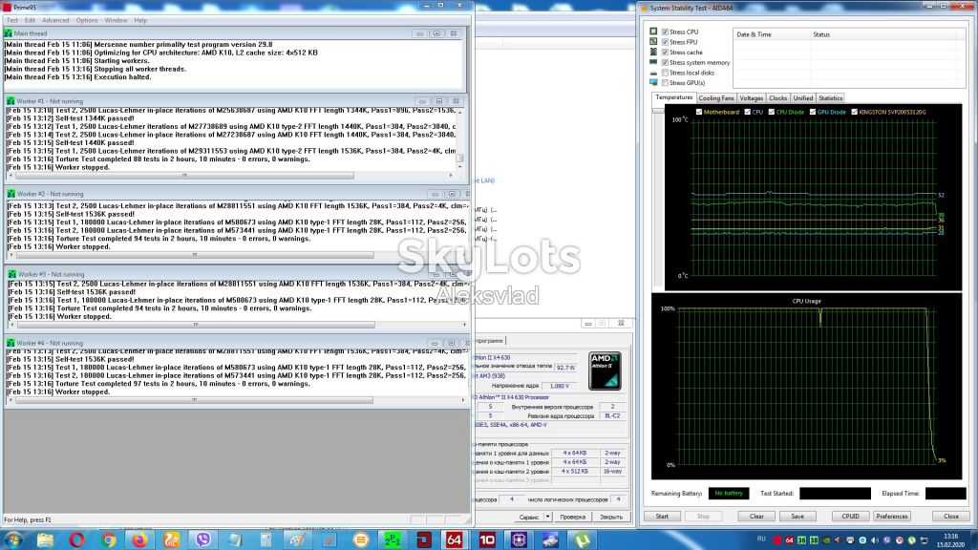Toggle CPU Diode graph checkbox
The height and width of the screenshot is (550, 978).
(772, 113)
